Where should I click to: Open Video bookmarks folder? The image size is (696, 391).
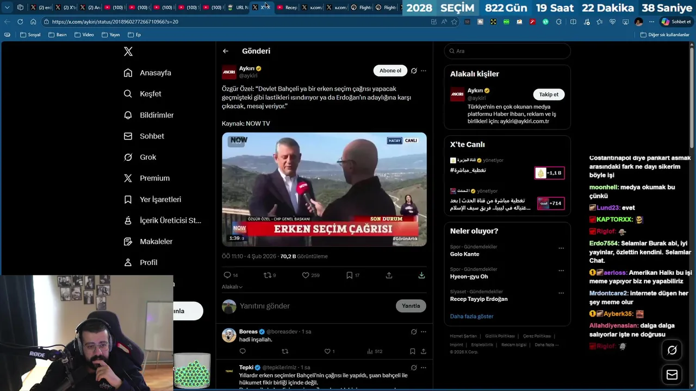84,35
